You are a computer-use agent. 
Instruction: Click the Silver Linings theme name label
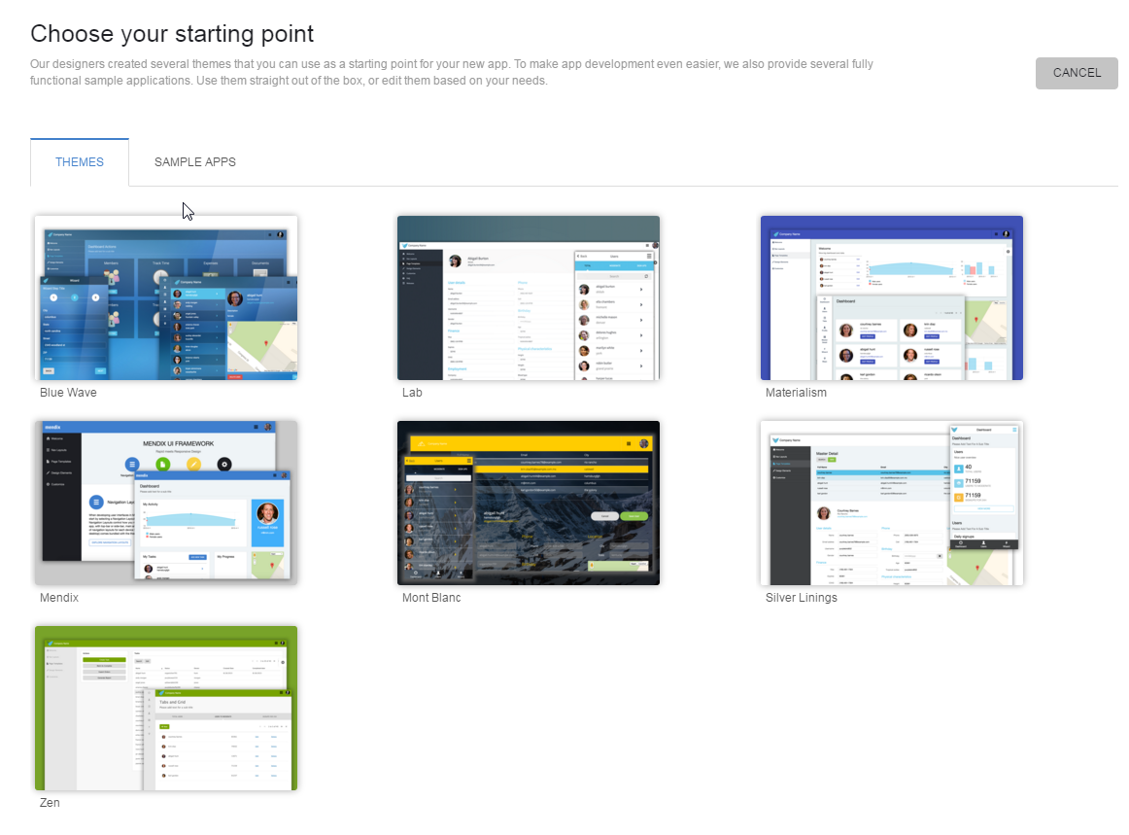(x=801, y=597)
